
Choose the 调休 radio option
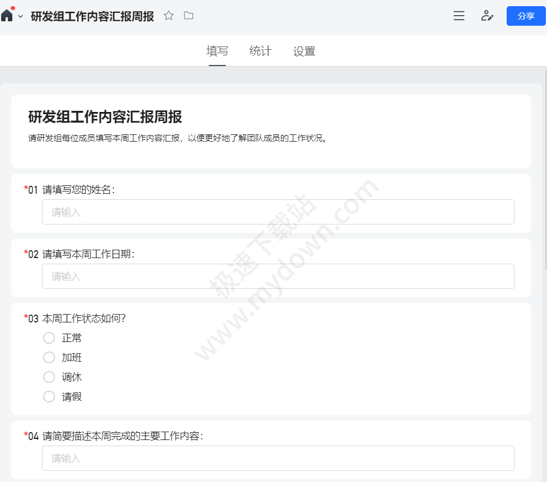pos(49,377)
